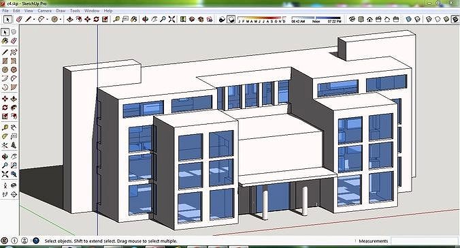Choose the Dimension tool in the left palette
This screenshot has width=460, height=248.
point(14,128)
